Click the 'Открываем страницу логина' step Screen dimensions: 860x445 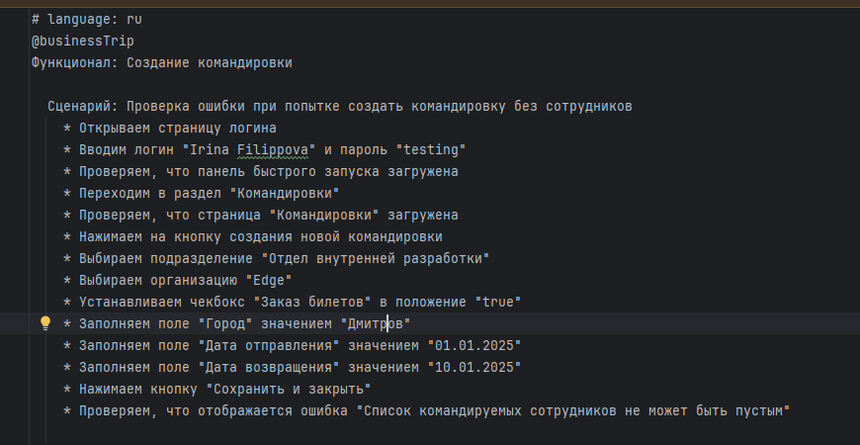point(178,128)
